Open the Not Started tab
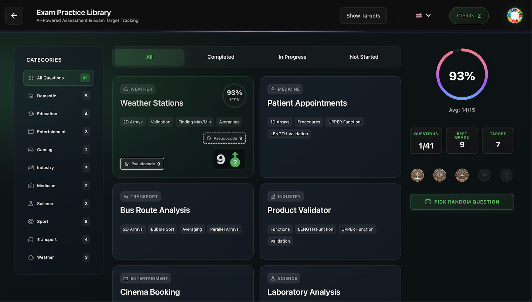Screen dimensions: 532x302 tap(364, 57)
